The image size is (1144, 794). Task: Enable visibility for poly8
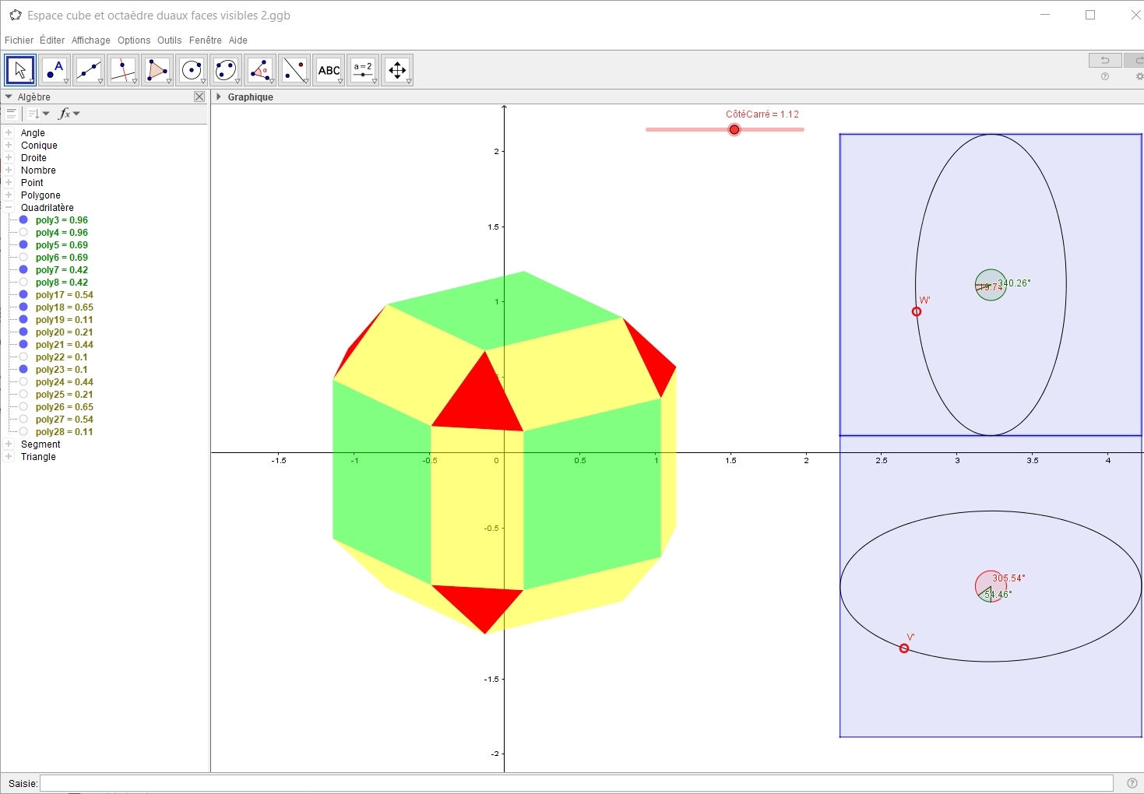tap(23, 283)
